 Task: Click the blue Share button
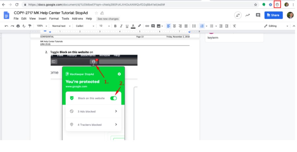click(274, 15)
